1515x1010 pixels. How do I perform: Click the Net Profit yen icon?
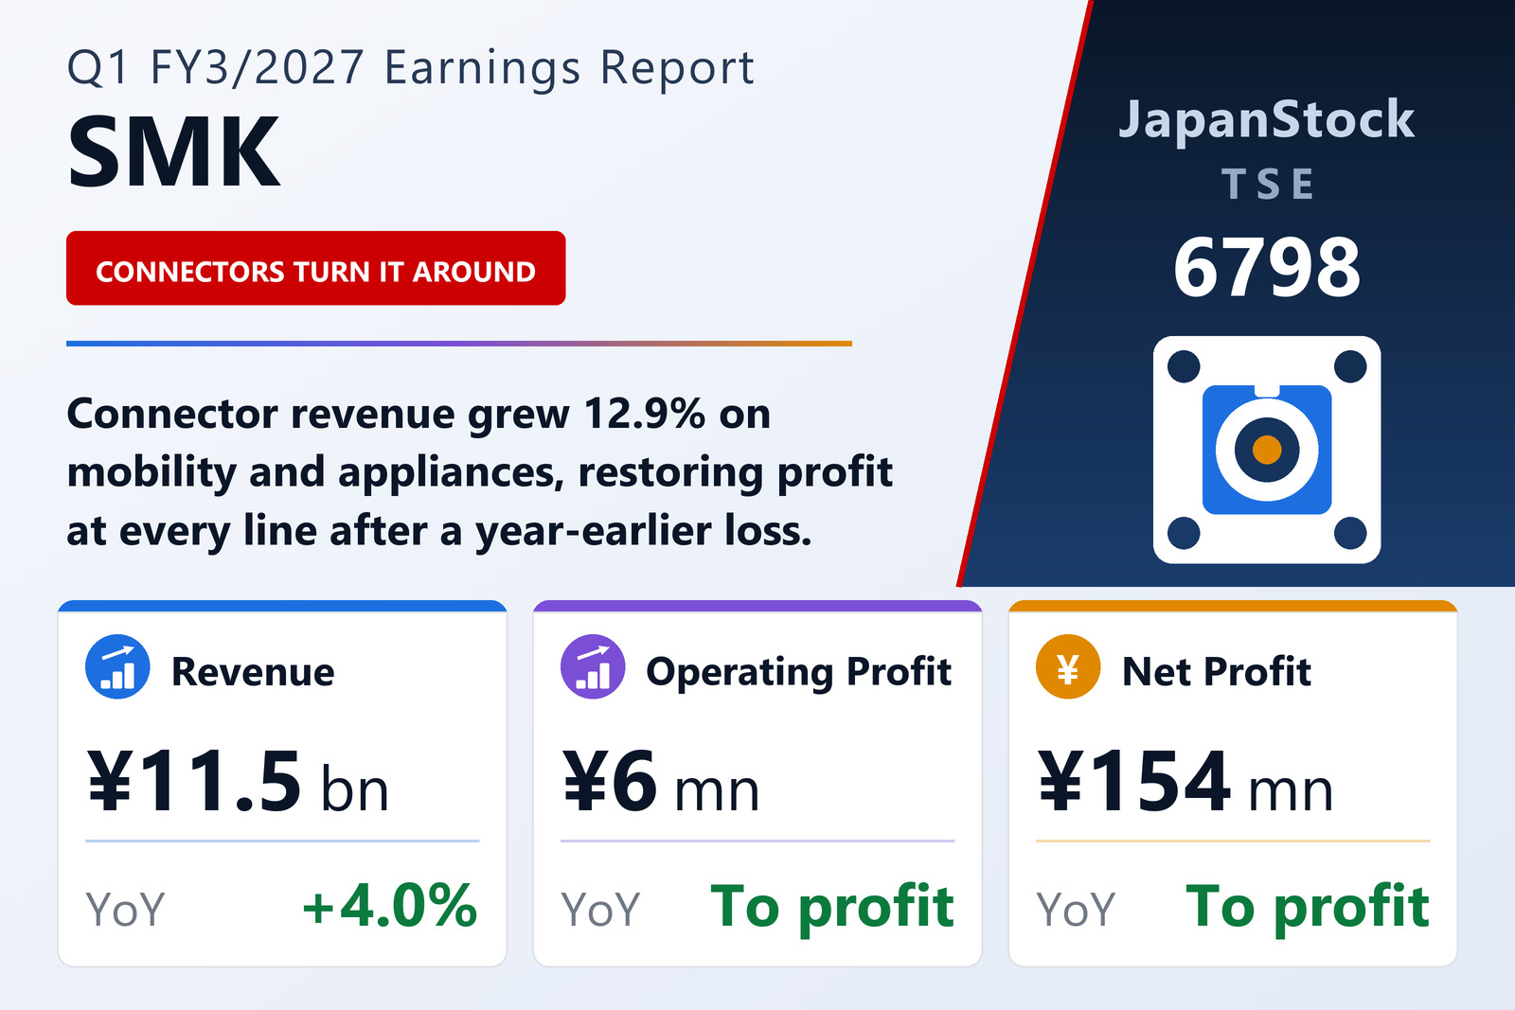(x=1068, y=666)
